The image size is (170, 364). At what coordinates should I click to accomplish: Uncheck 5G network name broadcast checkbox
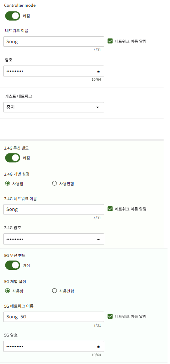pos(110,316)
